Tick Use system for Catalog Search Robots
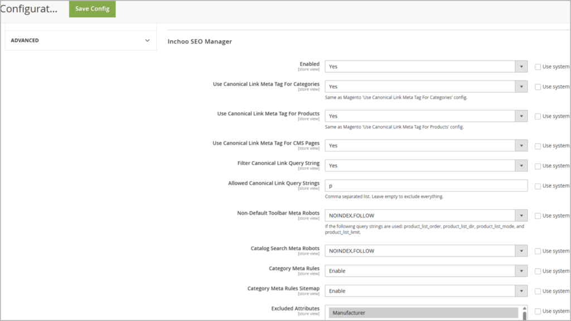Screen dimensions: 571x321 pyautogui.click(x=538, y=251)
